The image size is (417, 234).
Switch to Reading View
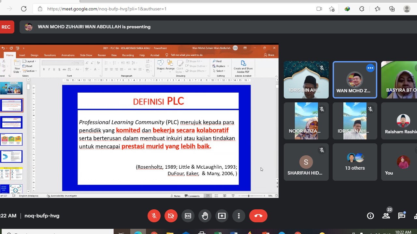pos(224,196)
